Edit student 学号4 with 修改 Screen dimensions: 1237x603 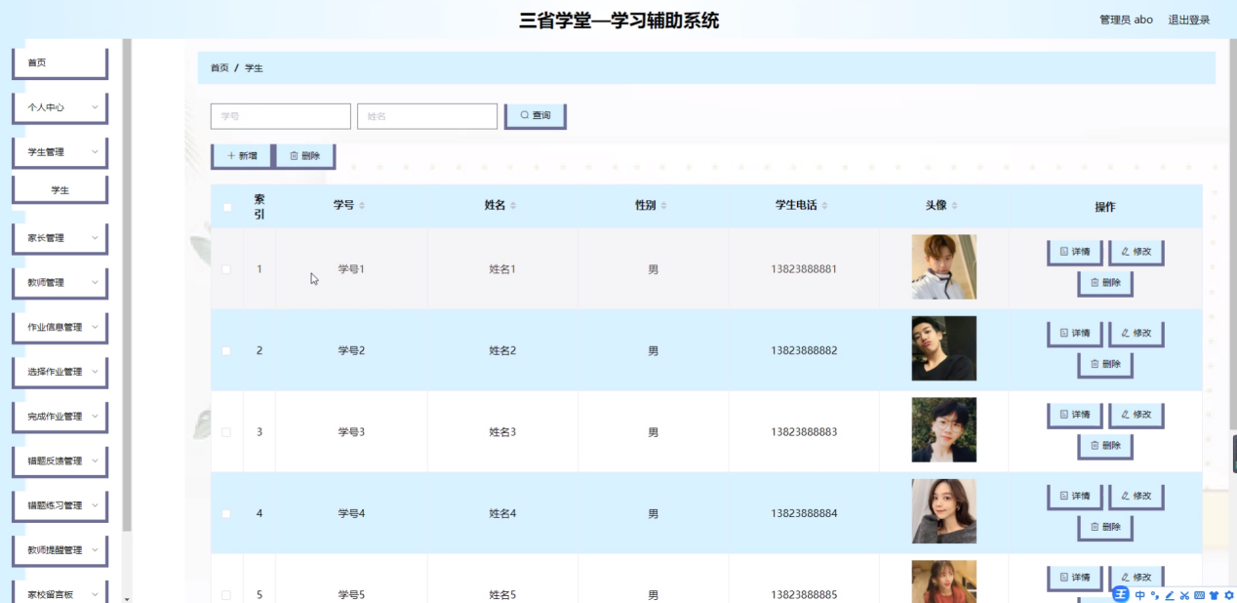(1136, 497)
